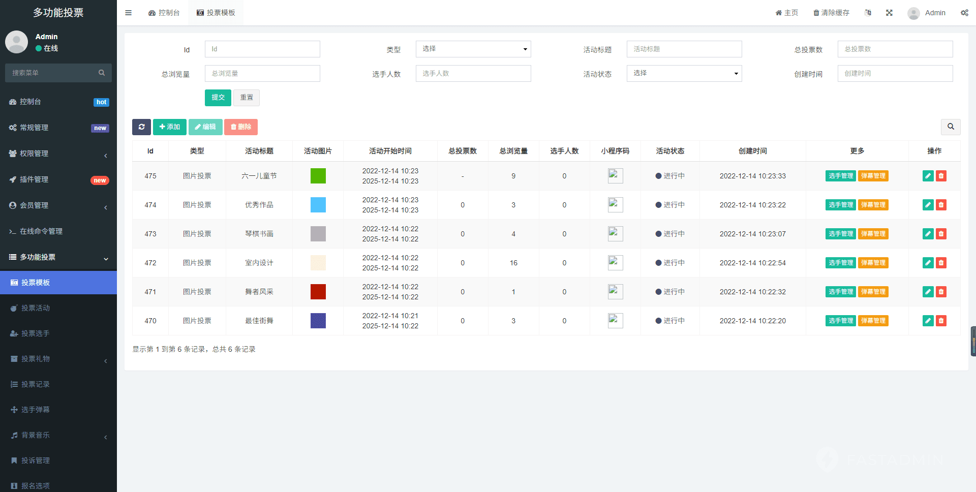
Task: Open mini program QR code for row 474
Action: click(615, 205)
